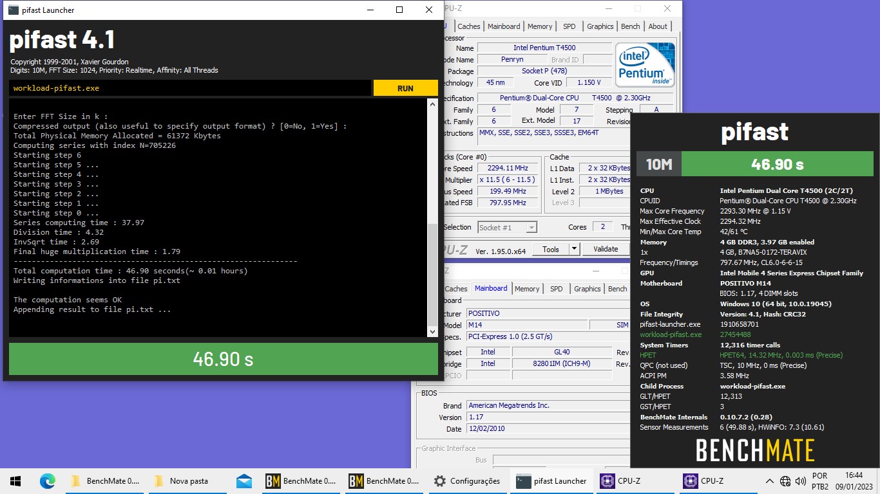
Task: Click the pifast 4.1 heading in launcher
Action: [62, 41]
